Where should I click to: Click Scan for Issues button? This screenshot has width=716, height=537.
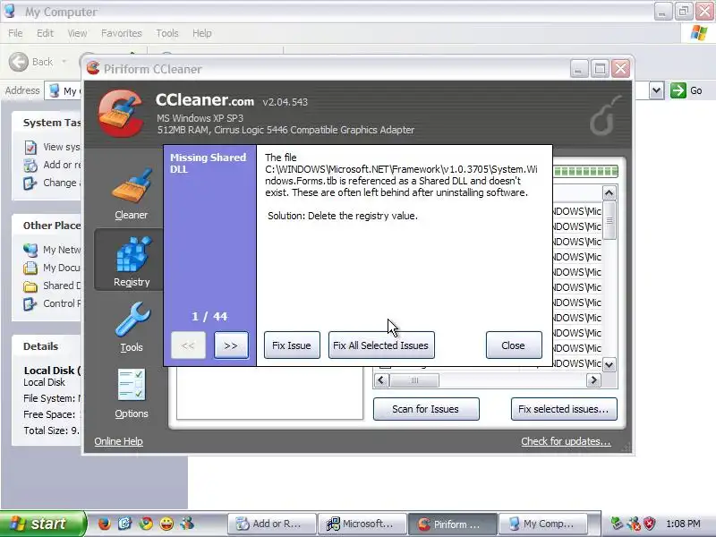(426, 409)
